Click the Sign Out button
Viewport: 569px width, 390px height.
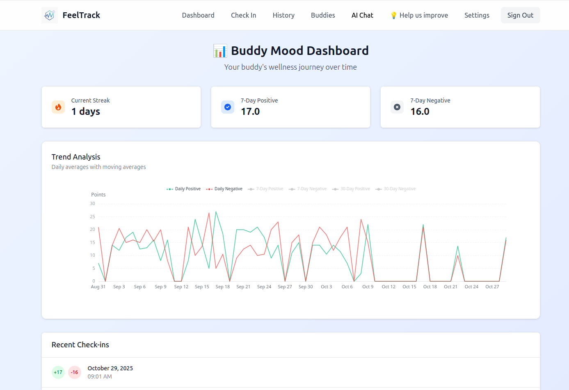pyautogui.click(x=520, y=15)
